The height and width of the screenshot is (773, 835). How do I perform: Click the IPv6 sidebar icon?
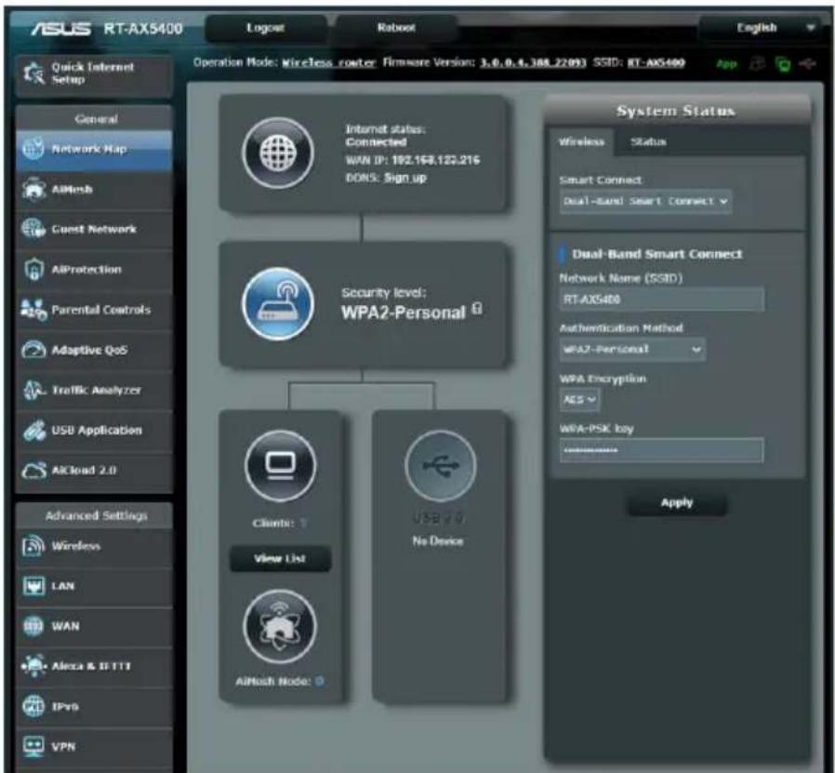33,706
